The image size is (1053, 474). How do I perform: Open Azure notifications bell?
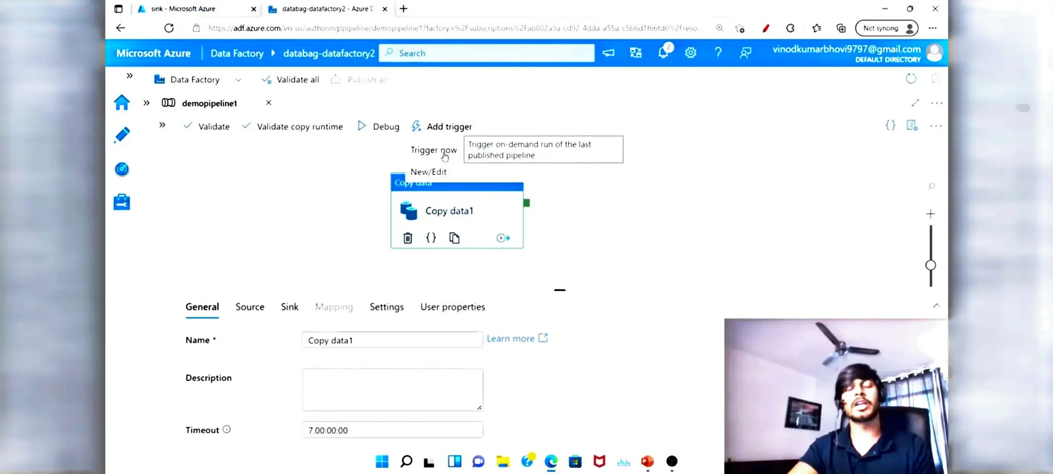coord(664,52)
